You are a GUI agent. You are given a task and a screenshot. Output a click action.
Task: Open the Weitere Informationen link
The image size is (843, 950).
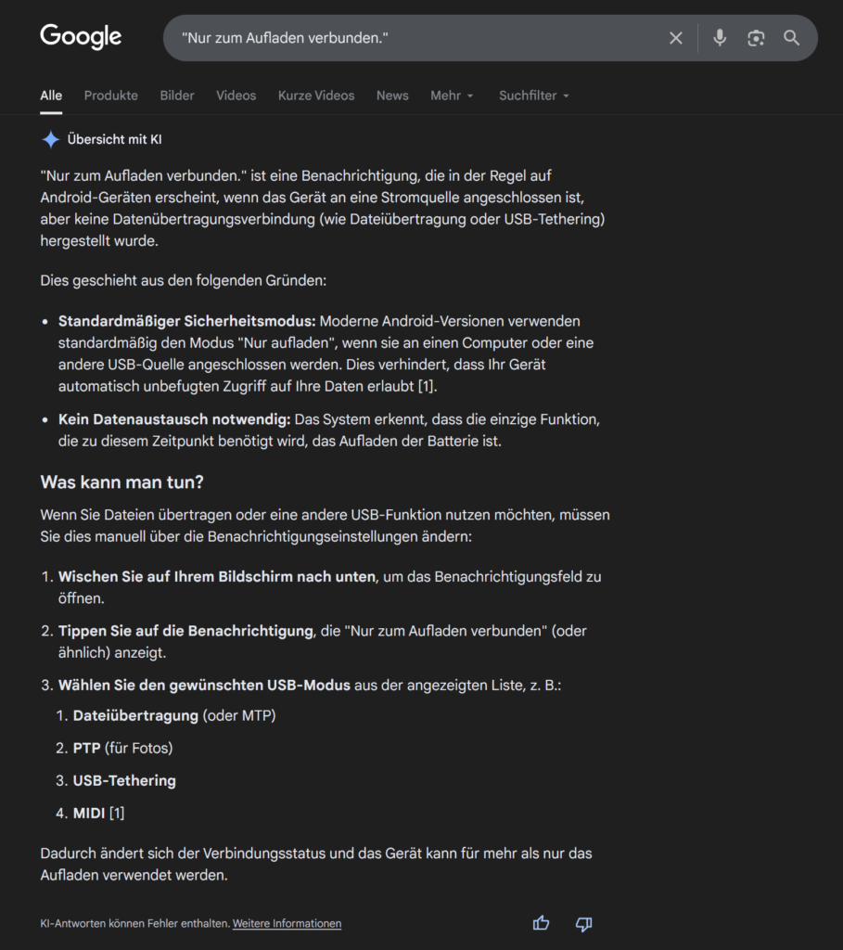[287, 924]
